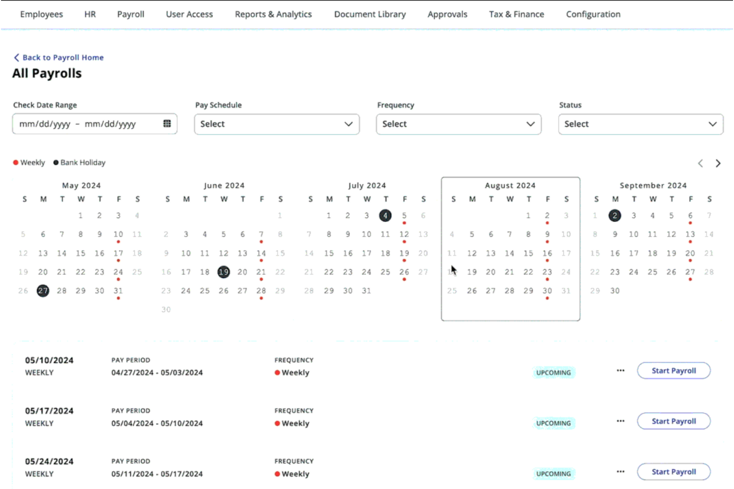Click the back arrow beside Back to Payroll Home

click(16, 57)
